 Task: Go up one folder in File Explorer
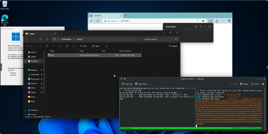click(40, 39)
